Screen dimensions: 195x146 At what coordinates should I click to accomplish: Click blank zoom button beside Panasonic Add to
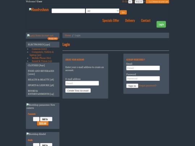36,119
